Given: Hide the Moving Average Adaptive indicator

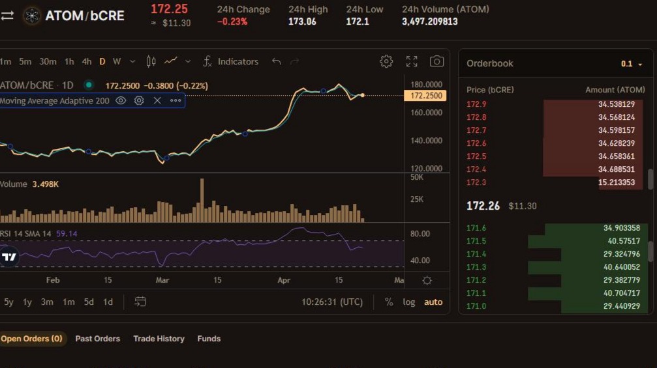Looking at the screenshot, I should 121,100.
